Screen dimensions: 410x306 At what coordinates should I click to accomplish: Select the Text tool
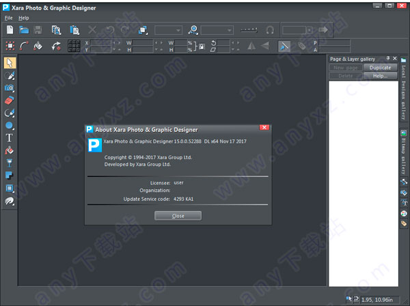(10, 138)
